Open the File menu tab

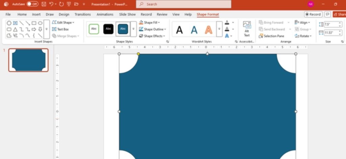click(8, 14)
